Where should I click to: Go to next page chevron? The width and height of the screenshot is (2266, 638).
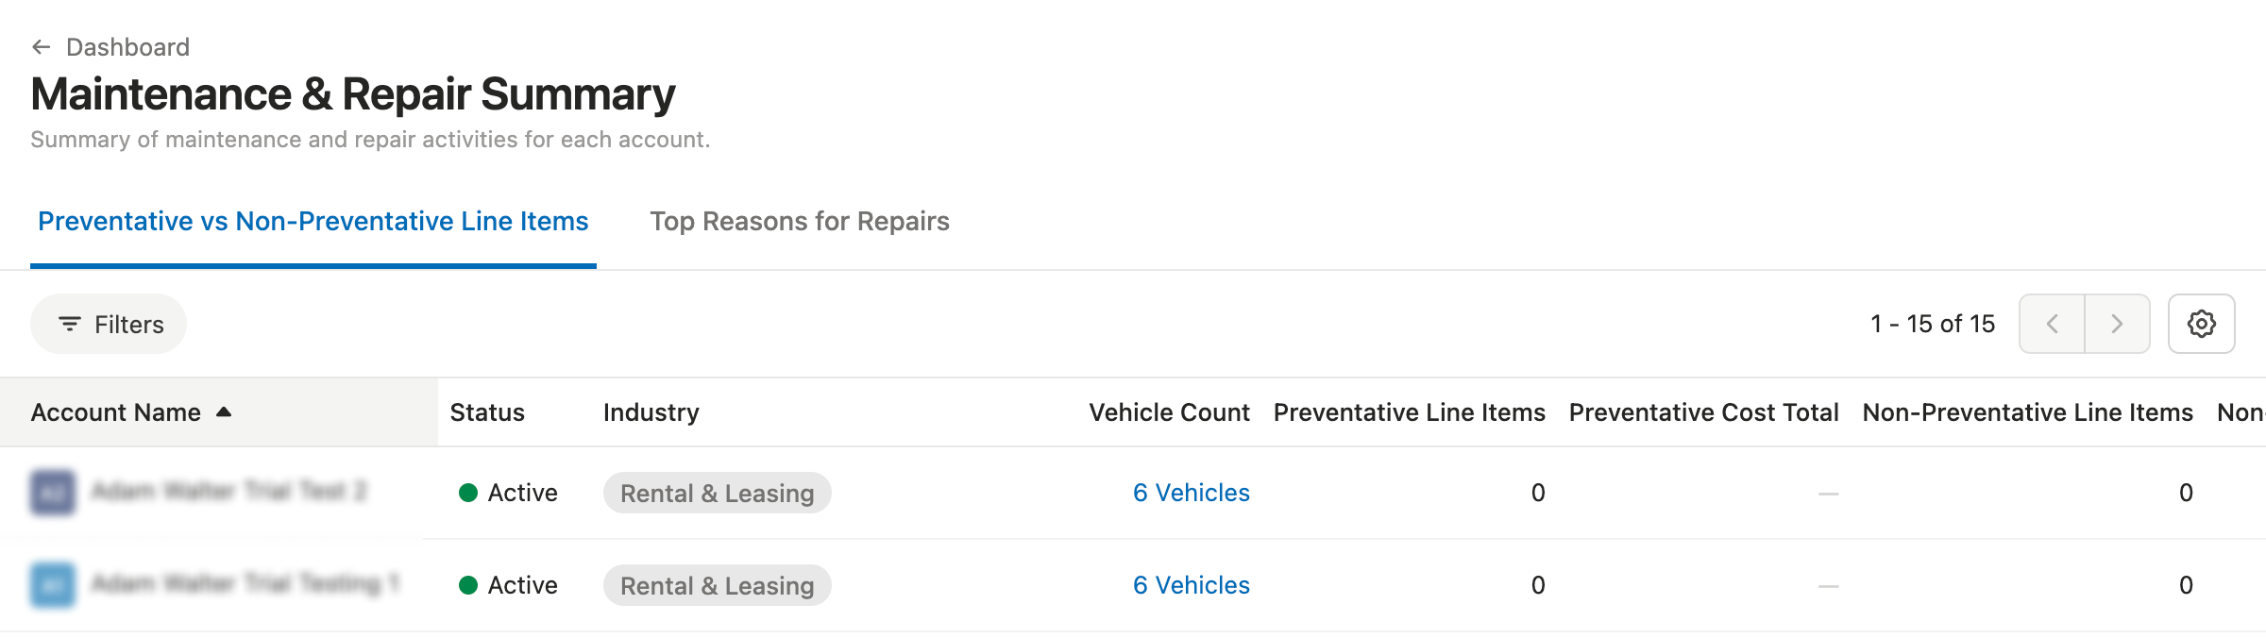click(x=2117, y=324)
